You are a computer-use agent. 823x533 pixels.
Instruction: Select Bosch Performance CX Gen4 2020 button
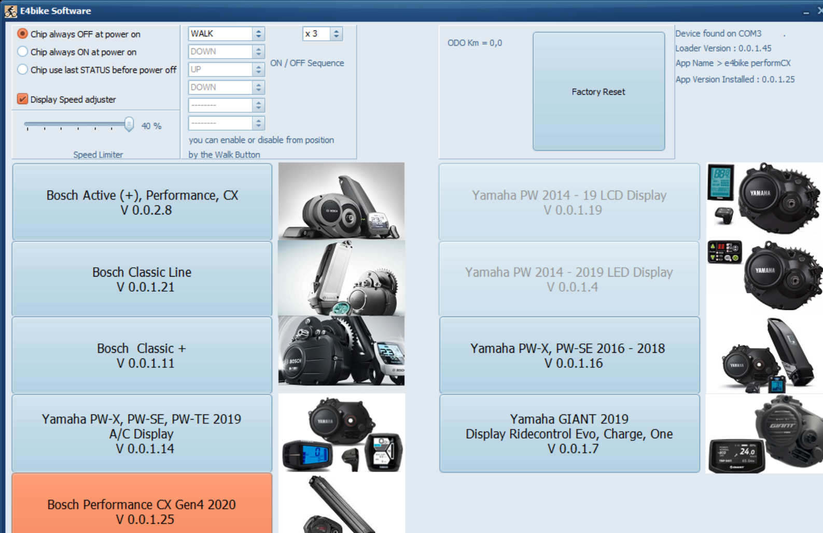click(x=142, y=504)
